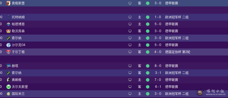Click the Wolfsburg (沃尔夫斯堡) club crest
228x98 pixels.
point(8,87)
